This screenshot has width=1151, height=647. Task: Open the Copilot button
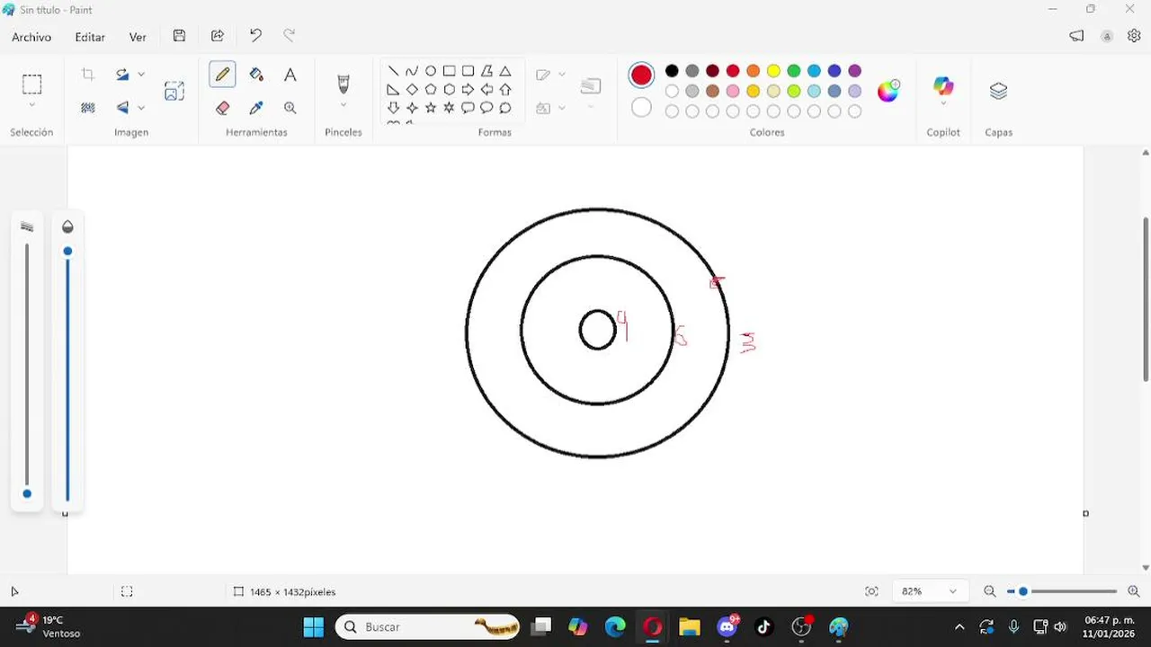943,87
